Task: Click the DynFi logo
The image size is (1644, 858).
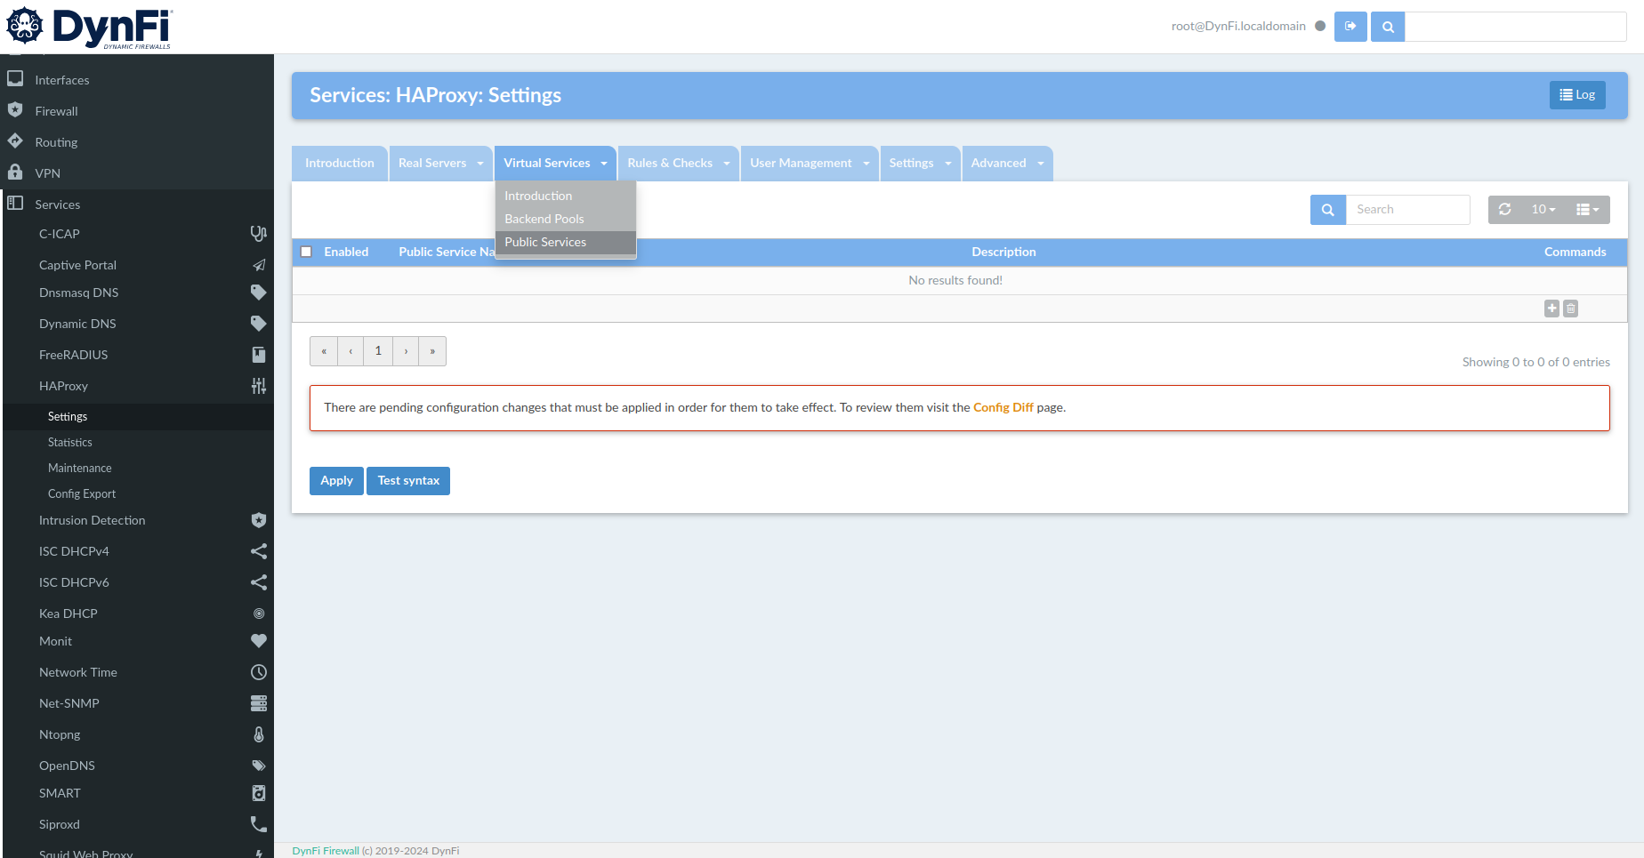Action: pyautogui.click(x=89, y=27)
